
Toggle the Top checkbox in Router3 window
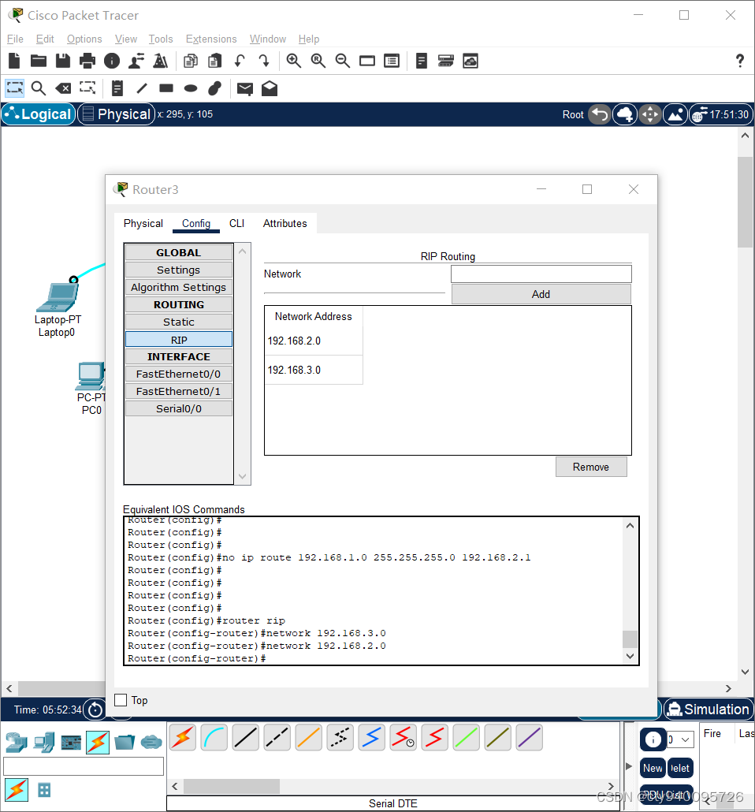[121, 700]
